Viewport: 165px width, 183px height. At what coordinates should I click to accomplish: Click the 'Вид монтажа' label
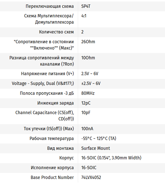(60, 148)
